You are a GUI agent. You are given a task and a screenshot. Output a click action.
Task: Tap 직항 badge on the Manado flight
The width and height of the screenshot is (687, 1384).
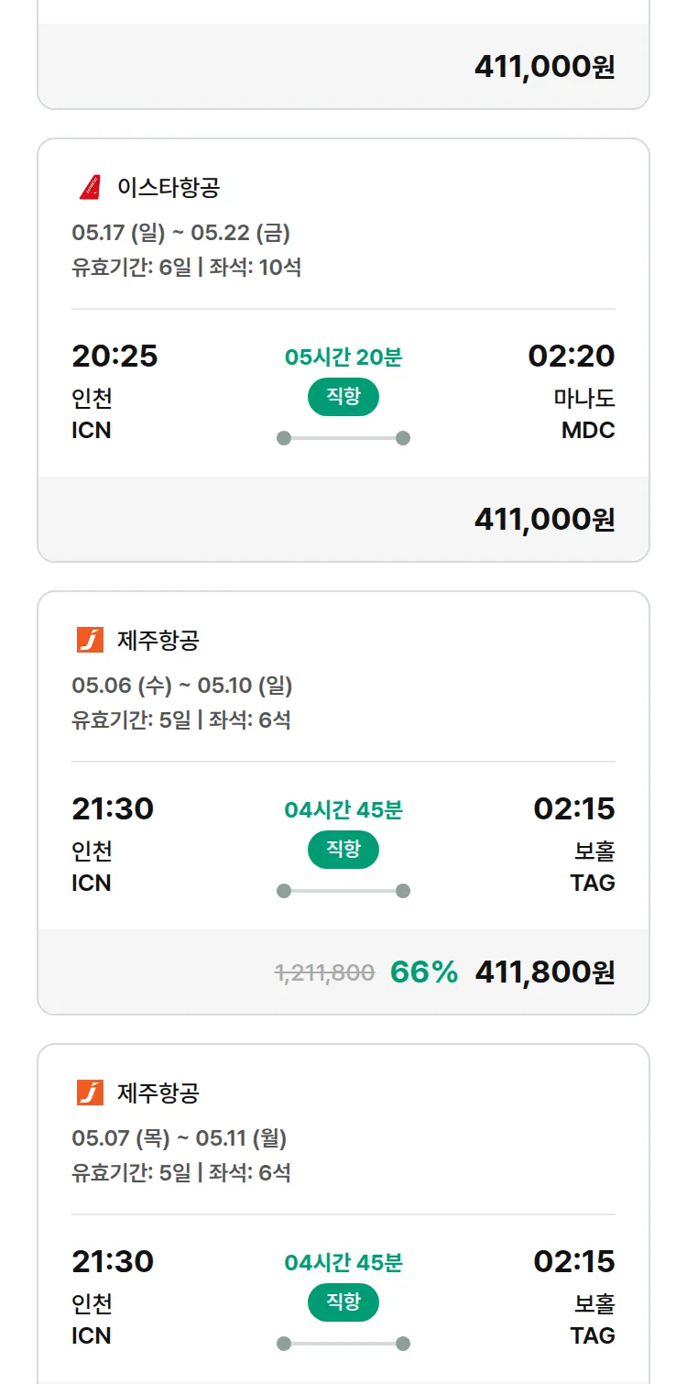(x=343, y=397)
